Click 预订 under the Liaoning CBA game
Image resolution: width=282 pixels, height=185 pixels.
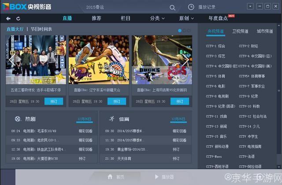point(117,101)
